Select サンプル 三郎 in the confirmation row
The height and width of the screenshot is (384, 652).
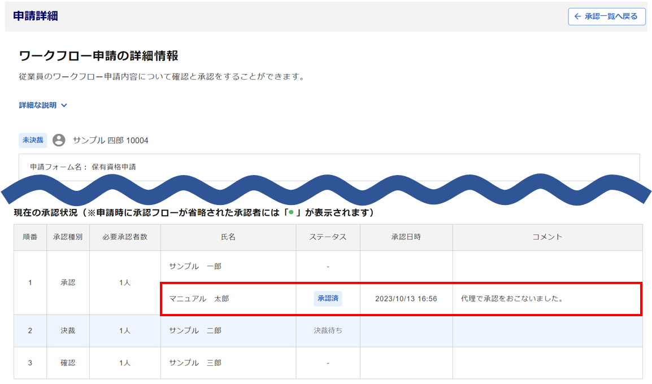point(195,363)
